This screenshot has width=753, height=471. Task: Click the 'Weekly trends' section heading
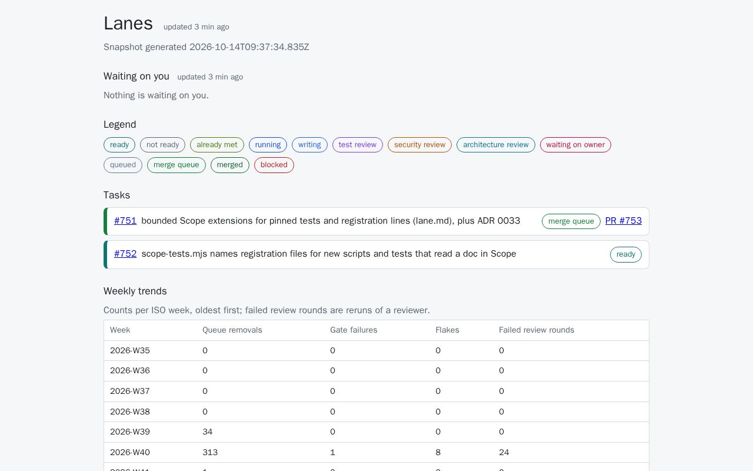135,291
